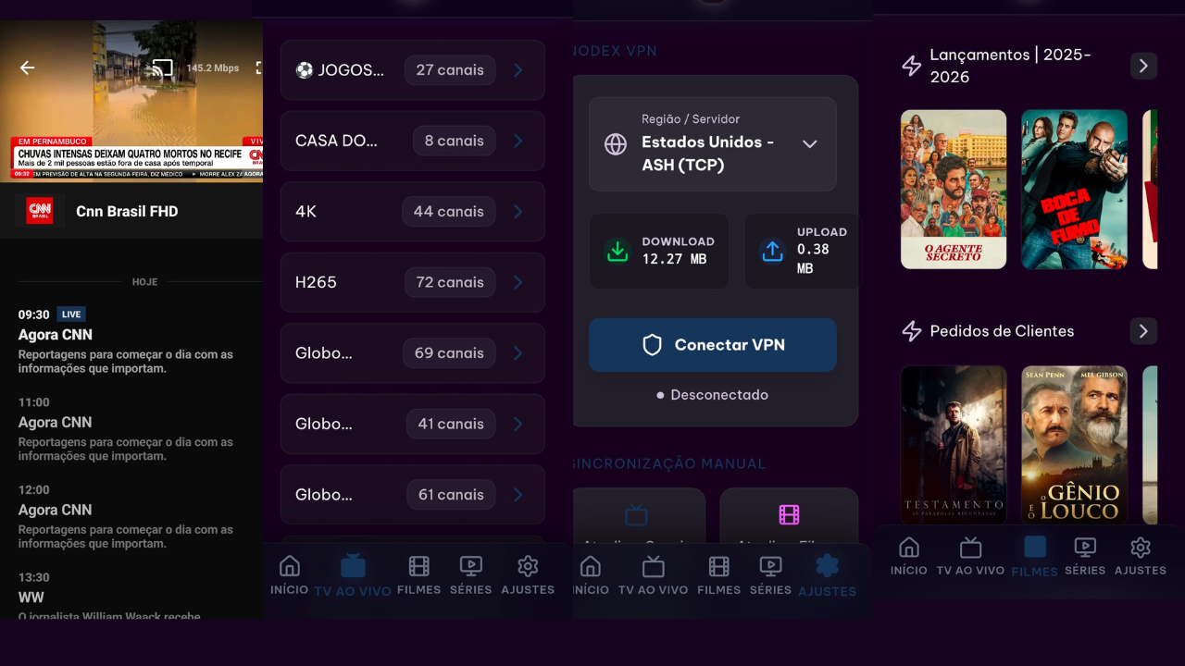Tap the blue upload icon

pos(772,251)
